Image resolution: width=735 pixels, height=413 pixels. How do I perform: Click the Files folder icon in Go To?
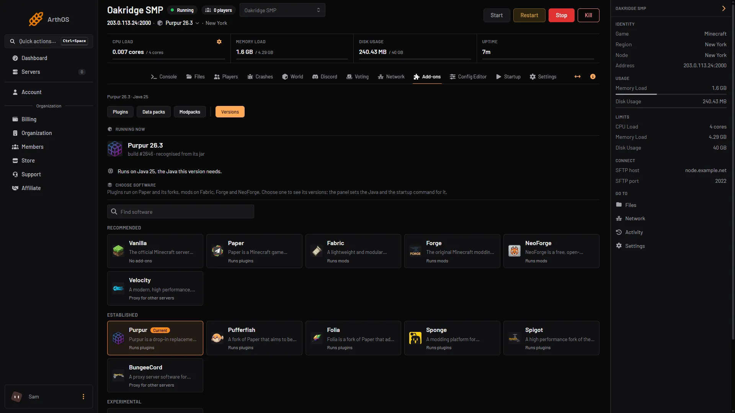pyautogui.click(x=619, y=205)
